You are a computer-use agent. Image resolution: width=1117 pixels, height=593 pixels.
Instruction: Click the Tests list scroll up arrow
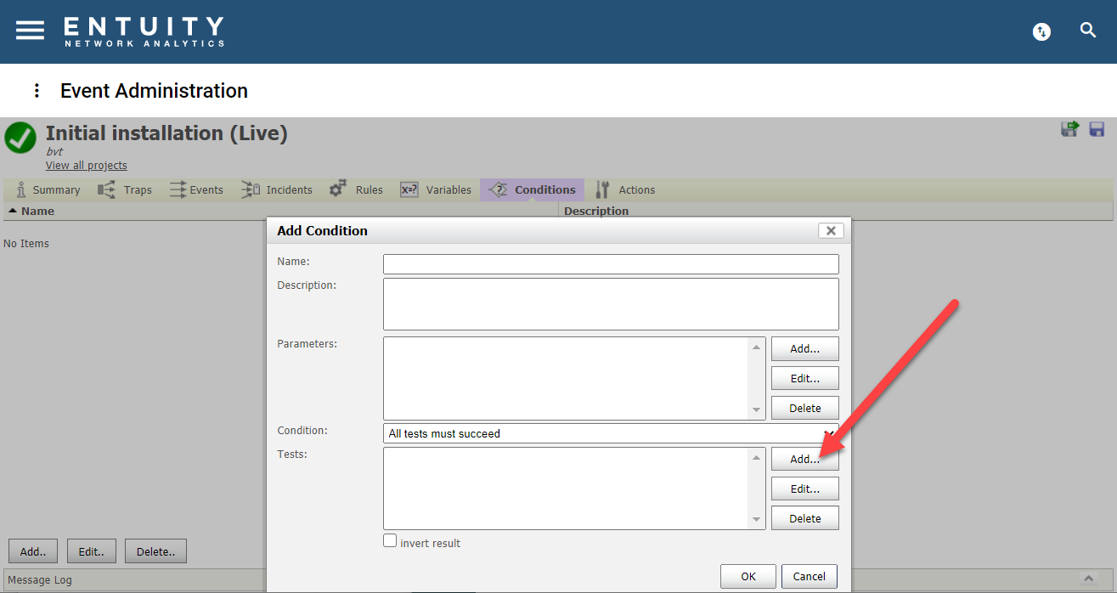(x=757, y=456)
